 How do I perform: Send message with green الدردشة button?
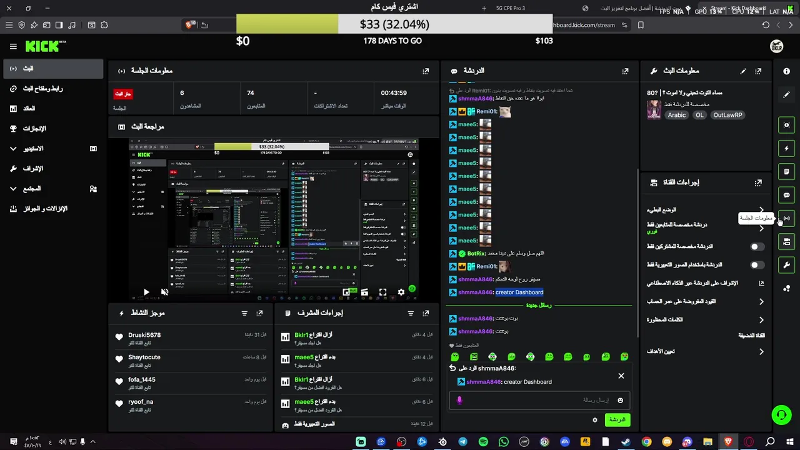pos(617,420)
